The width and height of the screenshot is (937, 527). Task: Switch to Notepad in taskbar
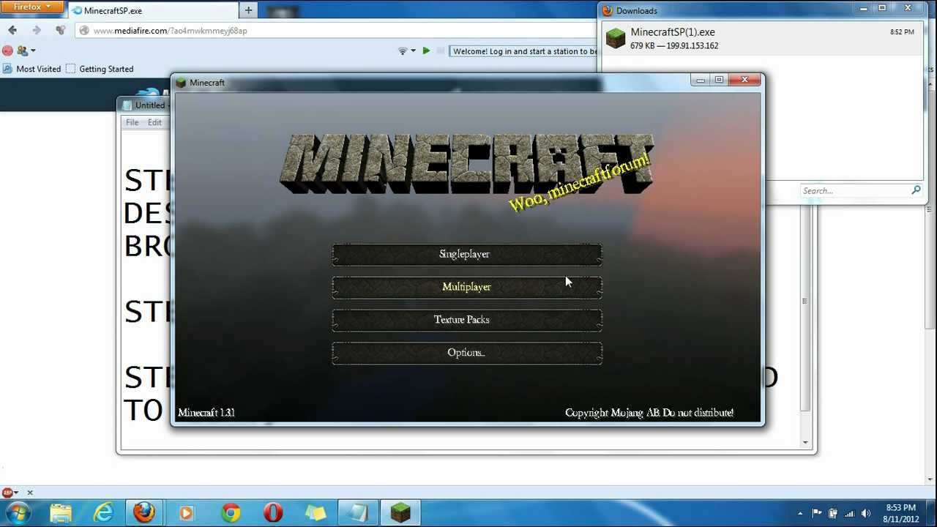point(358,513)
